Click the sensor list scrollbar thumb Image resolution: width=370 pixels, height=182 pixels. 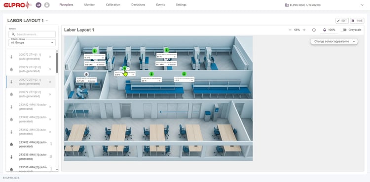[x=57, y=62]
